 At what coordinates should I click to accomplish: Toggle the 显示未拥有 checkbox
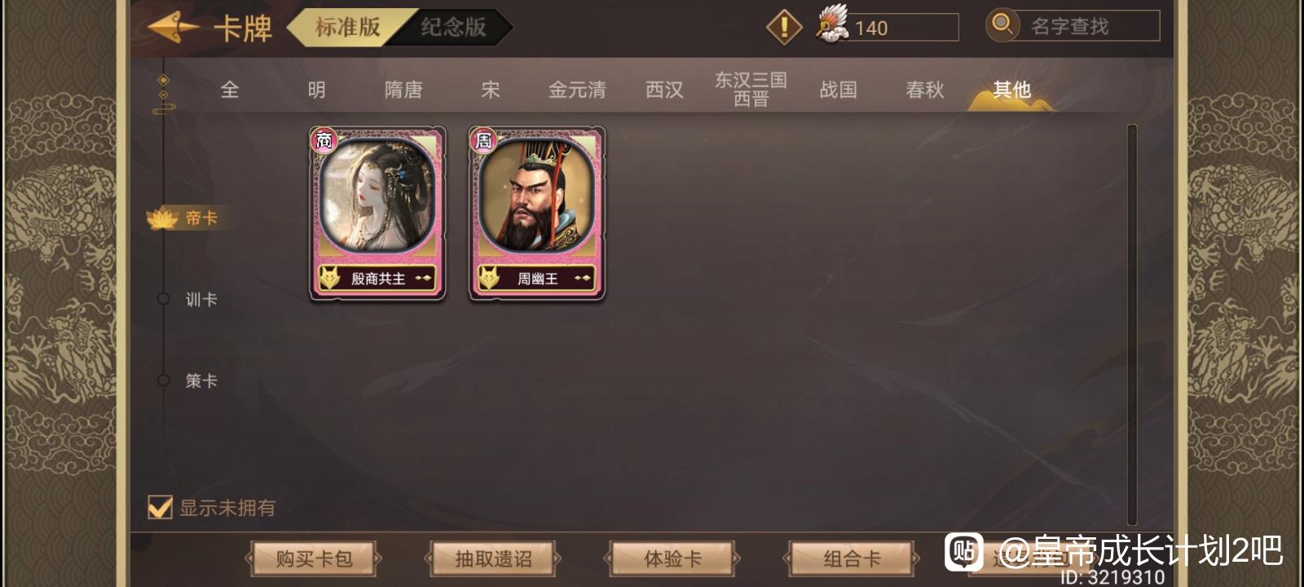coord(160,507)
